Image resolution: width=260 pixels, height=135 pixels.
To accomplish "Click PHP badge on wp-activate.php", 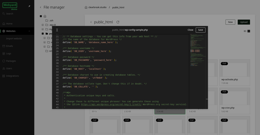I will tap(224, 64).
